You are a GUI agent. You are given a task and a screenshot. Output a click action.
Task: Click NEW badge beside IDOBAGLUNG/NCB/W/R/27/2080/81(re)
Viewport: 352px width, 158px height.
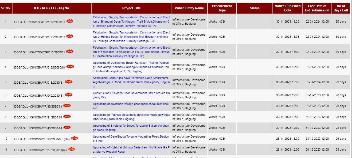click(x=72, y=149)
